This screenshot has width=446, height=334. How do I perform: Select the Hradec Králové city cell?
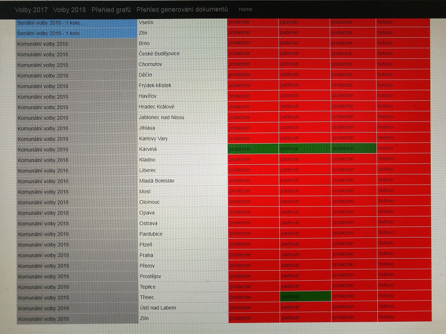tap(182, 107)
